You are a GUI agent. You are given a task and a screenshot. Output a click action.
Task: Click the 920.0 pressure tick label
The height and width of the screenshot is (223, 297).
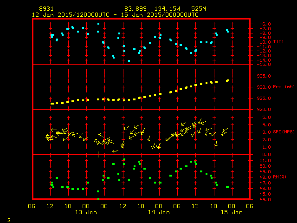264,110
